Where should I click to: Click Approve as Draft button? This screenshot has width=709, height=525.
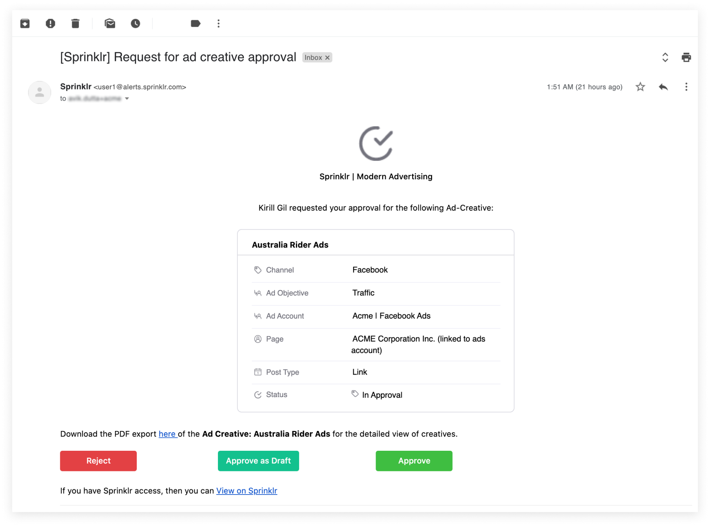258,461
